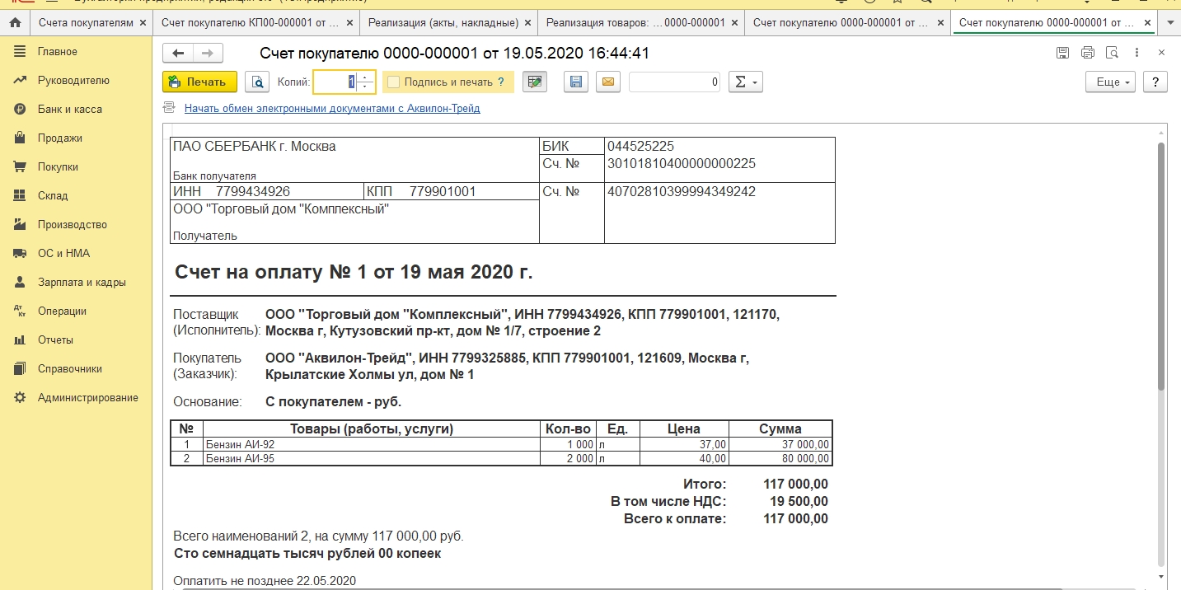
Task: Expand the open tabs list arrow
Action: point(1169,23)
